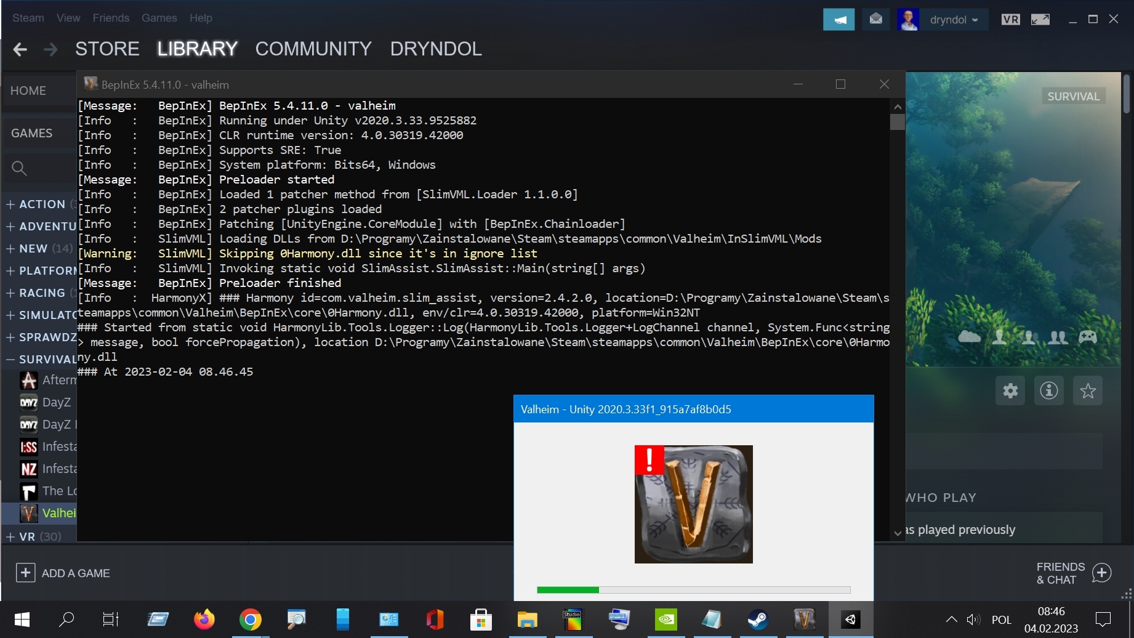Select DayZ in the games list
1134x638 pixels.
[55, 402]
